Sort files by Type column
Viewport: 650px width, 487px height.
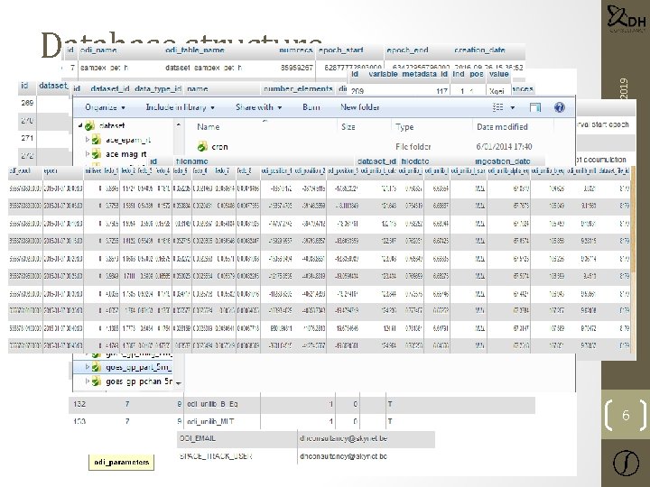(404, 127)
